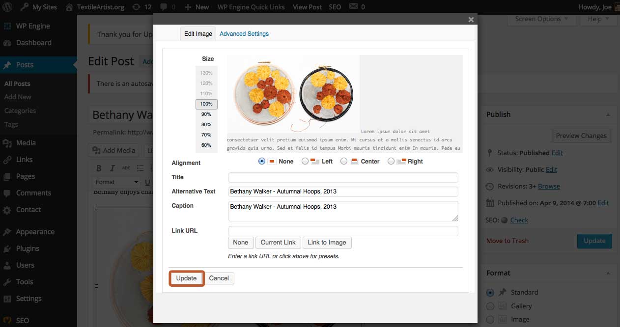Select the Center alignment radio button
The image size is (620, 327).
[344, 161]
